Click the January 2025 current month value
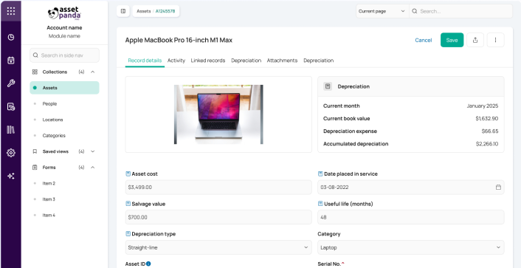Viewport: 521px width, 268px height. (x=483, y=106)
